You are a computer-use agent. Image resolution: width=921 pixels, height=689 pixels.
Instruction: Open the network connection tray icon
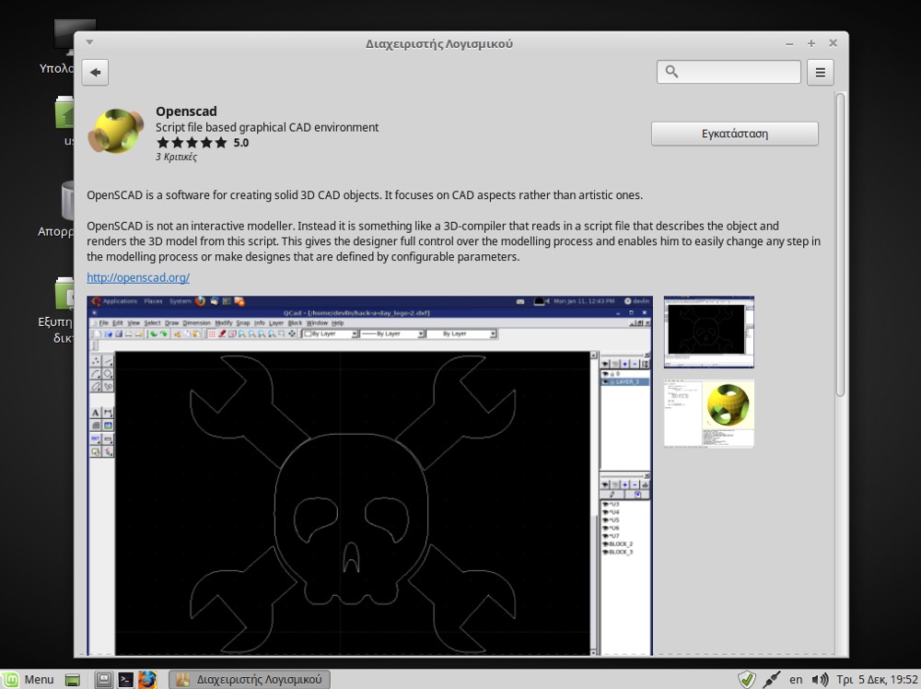[x=771, y=680]
